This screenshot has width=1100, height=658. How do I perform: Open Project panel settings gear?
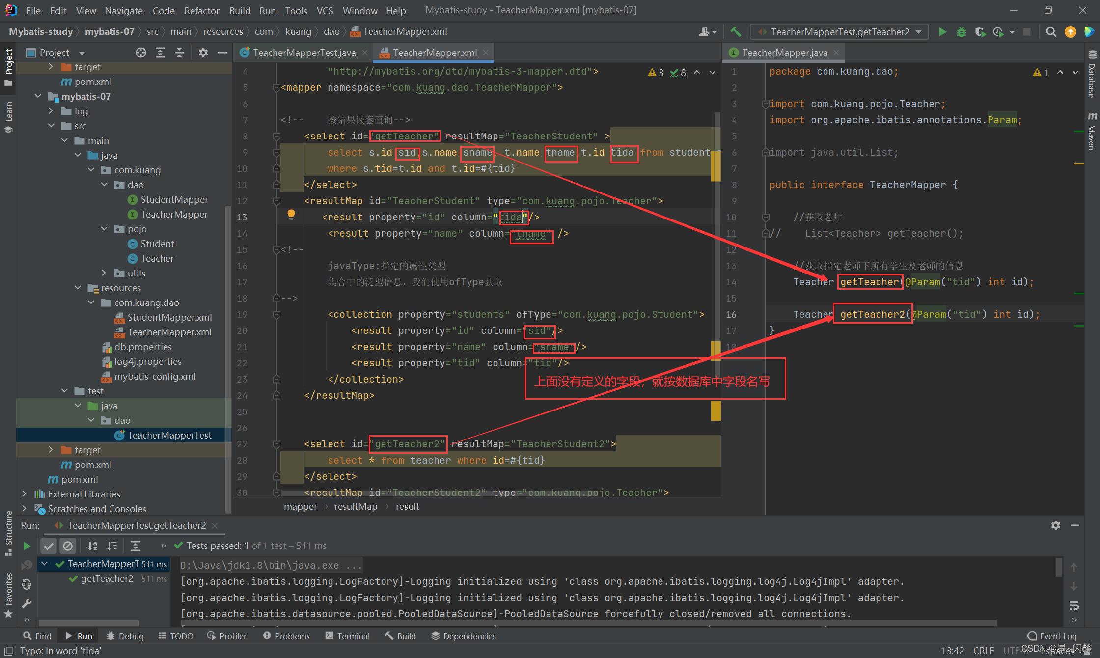click(203, 53)
